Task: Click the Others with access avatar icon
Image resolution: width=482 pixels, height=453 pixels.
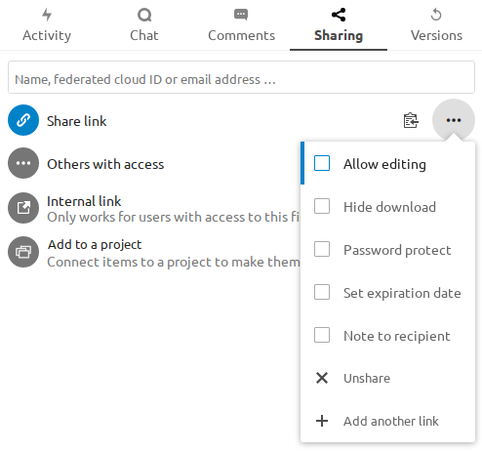Action: tap(23, 163)
